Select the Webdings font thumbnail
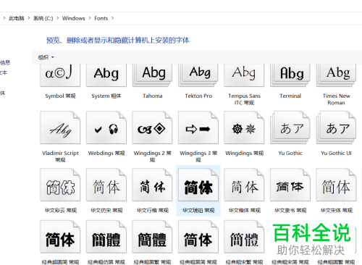Viewport: 362px width, 265px height. (106, 127)
